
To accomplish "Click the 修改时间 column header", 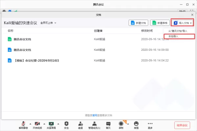I will [x=147, y=31].
